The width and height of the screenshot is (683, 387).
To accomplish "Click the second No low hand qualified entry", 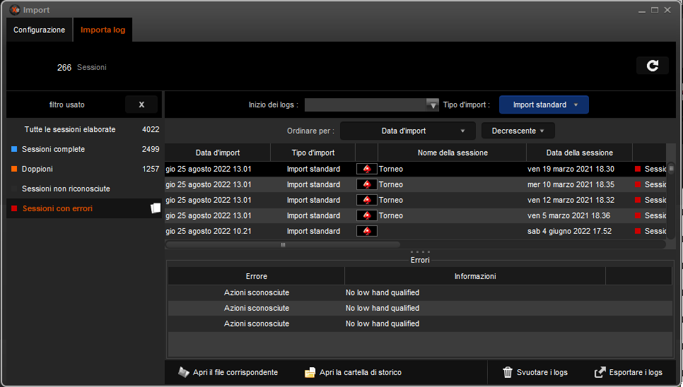I will coord(383,308).
